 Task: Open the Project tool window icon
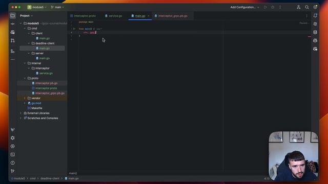[x=13, y=16]
